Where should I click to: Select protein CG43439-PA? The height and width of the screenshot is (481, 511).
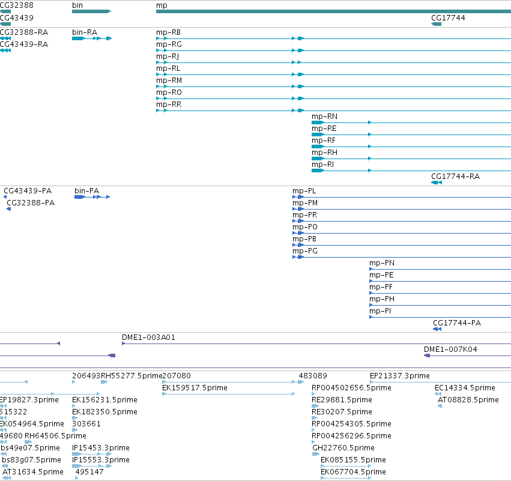tap(28, 191)
